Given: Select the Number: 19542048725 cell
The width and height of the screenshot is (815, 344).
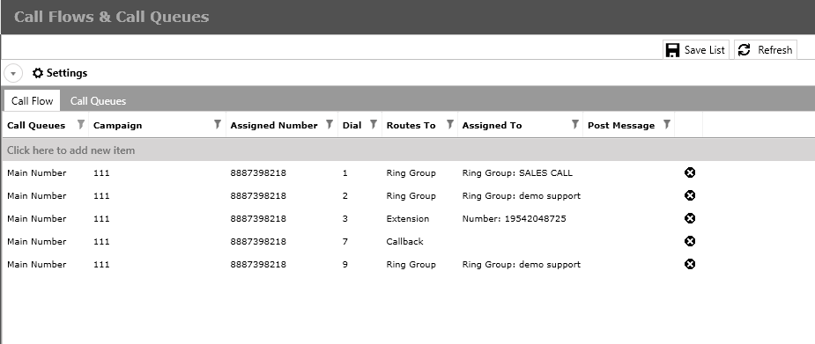Looking at the screenshot, I should [x=514, y=218].
